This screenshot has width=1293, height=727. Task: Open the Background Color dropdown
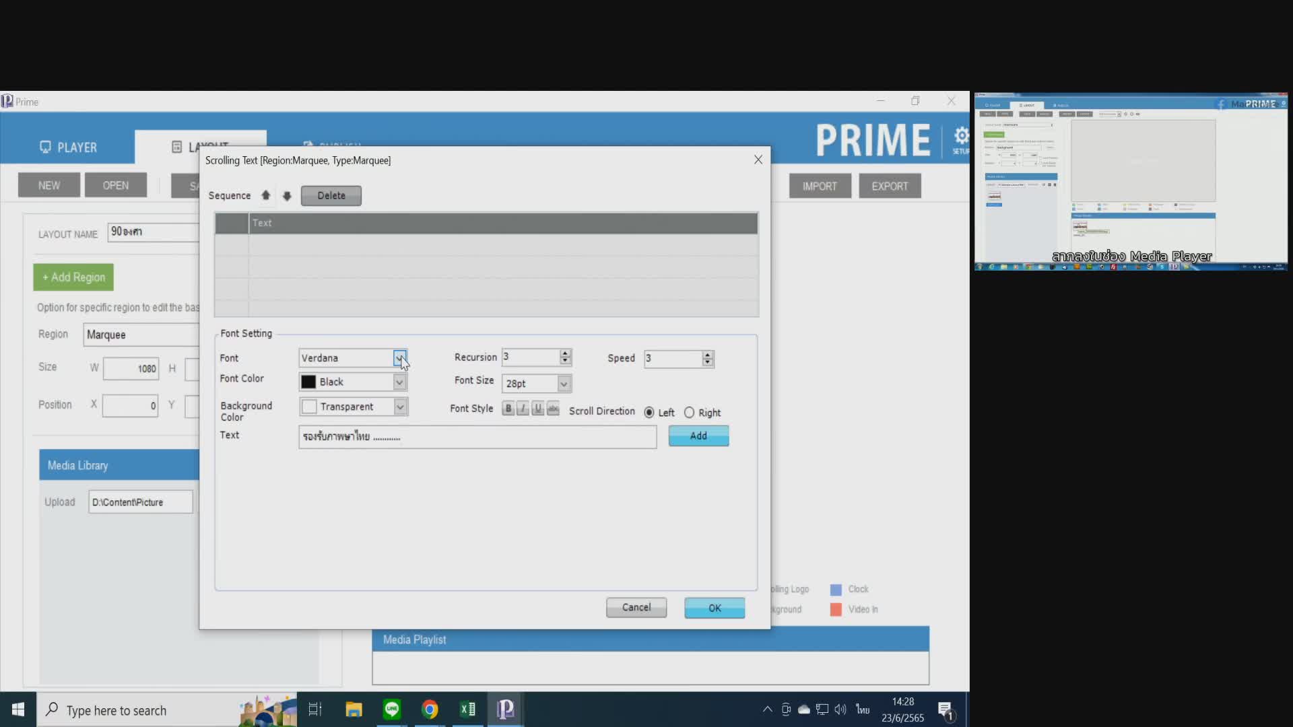(400, 407)
